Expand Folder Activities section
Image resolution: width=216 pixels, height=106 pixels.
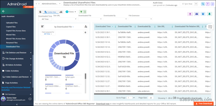31,71
